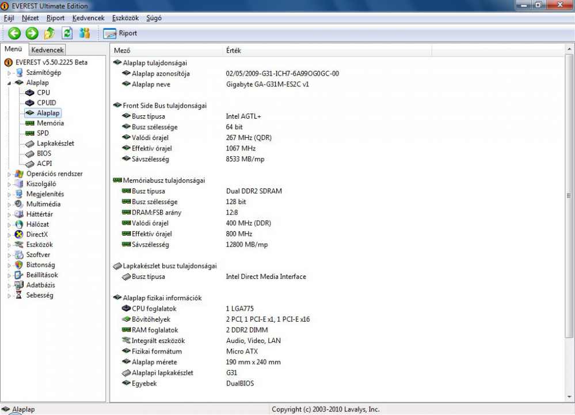Click the Eszközök devices icon
575x415 pixels.
[19, 244]
